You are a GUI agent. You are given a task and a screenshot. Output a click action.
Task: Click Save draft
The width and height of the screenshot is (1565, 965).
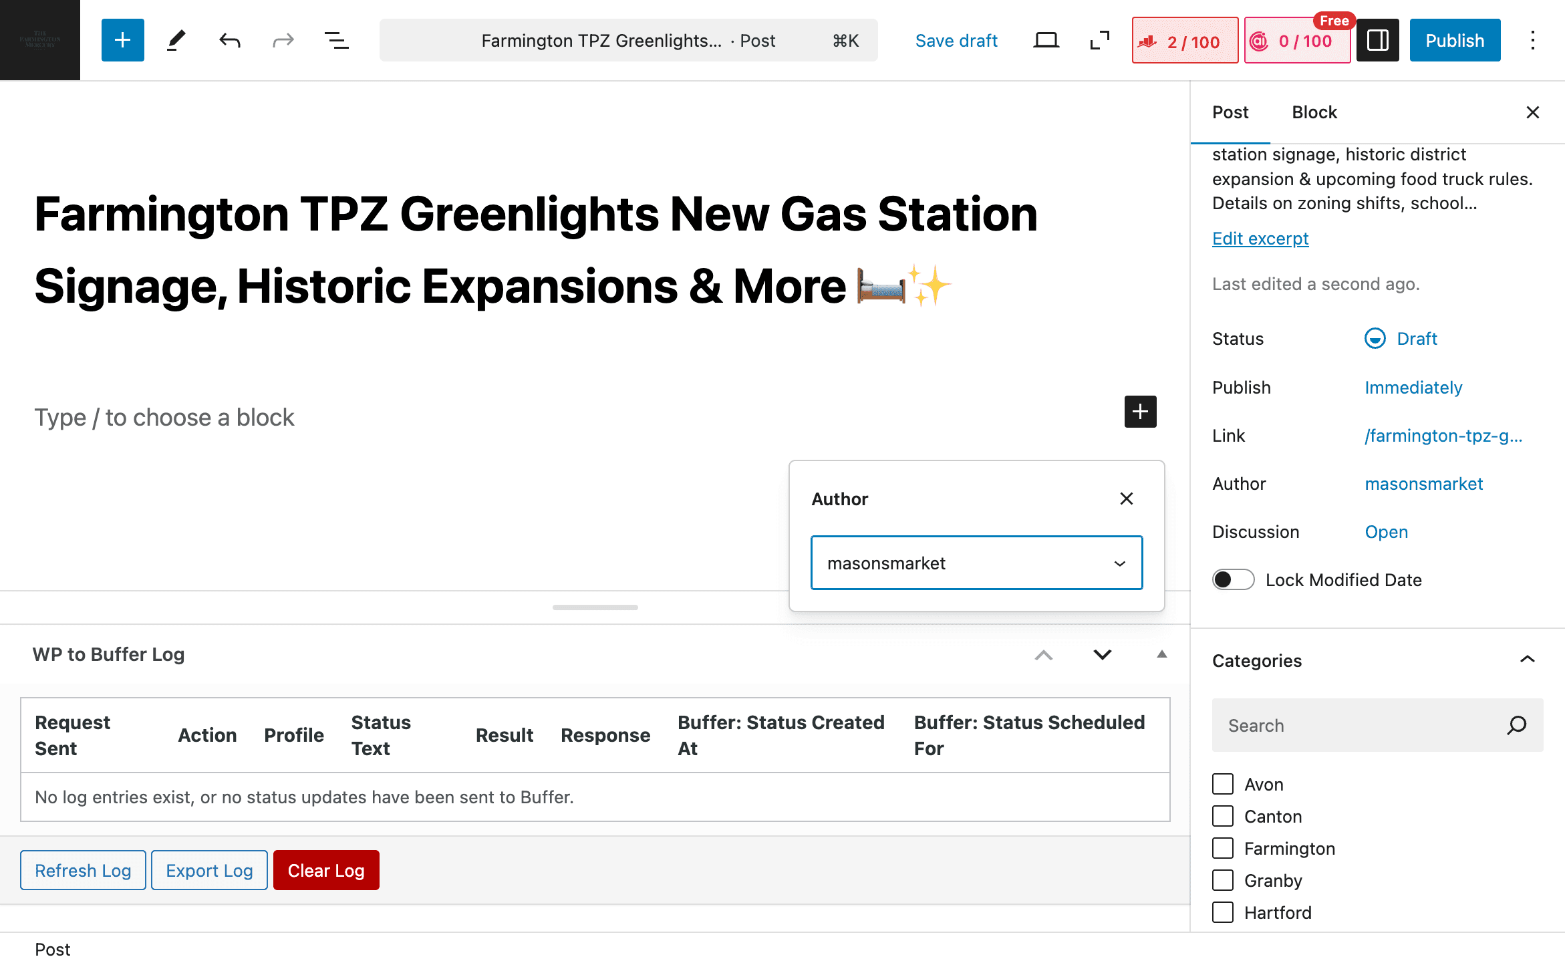pyautogui.click(x=956, y=41)
